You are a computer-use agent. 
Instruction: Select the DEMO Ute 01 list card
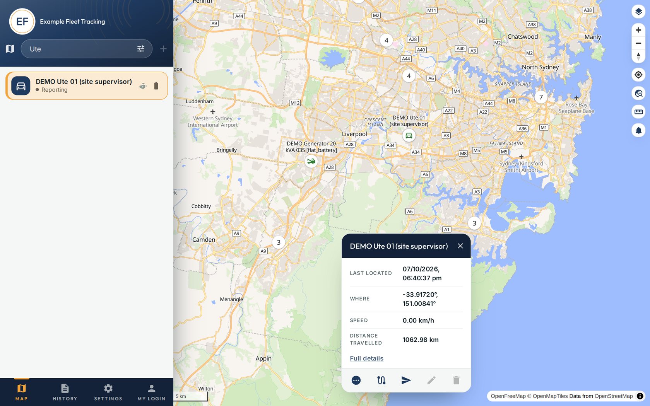(x=87, y=85)
